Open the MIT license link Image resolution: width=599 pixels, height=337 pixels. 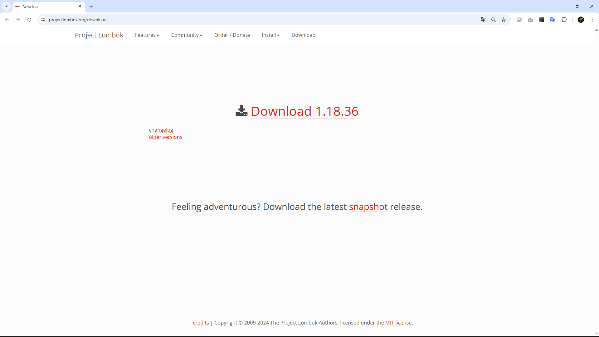[398, 323]
